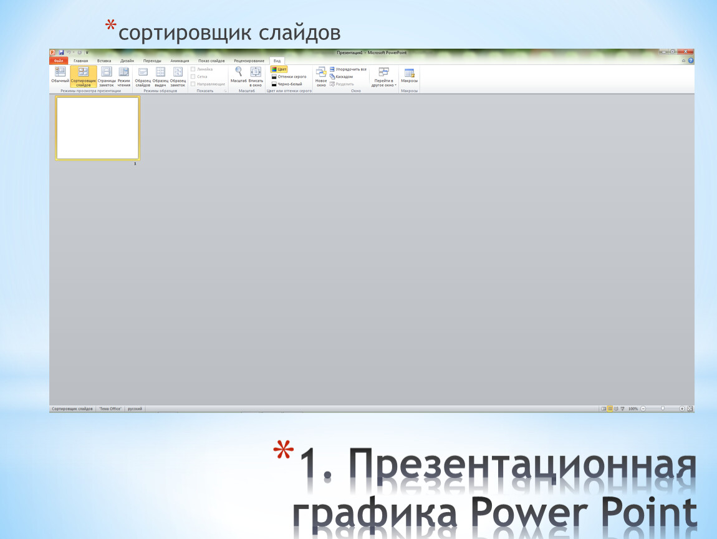
Task: Select Оттенки серого mode
Action: (289, 77)
